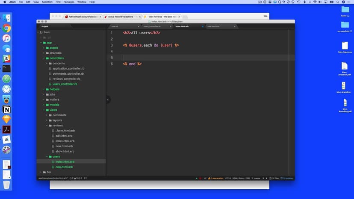354x199 pixels.
Task: Open the Trash in the dock
Action: click(6, 184)
